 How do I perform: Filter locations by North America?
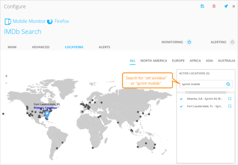154,61
